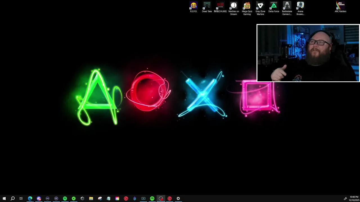Select the Battlestate Games Launcher shortcut
The image size is (360, 202).
click(x=287, y=8)
